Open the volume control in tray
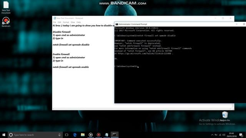The width and height of the screenshot is (246, 138). point(224,135)
